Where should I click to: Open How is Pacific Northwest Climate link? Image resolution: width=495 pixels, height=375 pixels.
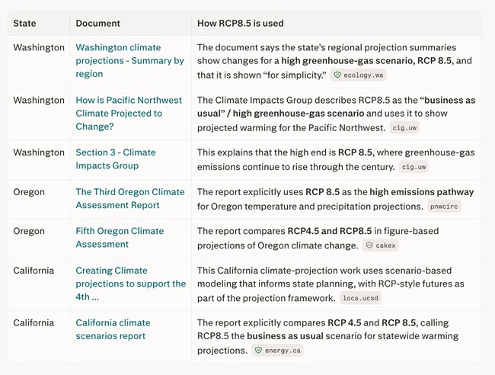(x=129, y=113)
